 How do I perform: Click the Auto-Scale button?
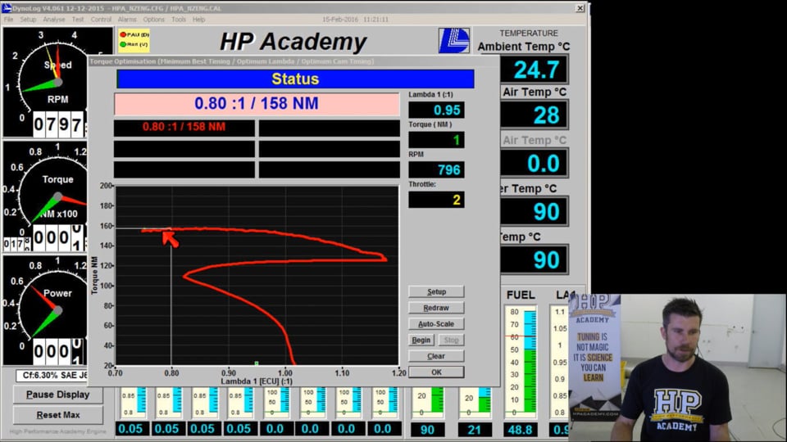click(x=436, y=324)
